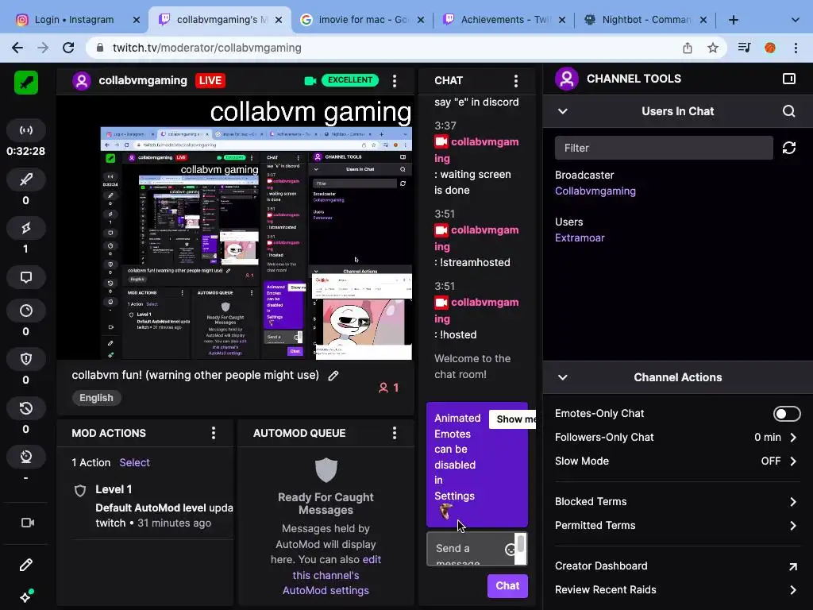Click the green Twitch mod view icon
This screenshot has height=610, width=813.
[26, 82]
